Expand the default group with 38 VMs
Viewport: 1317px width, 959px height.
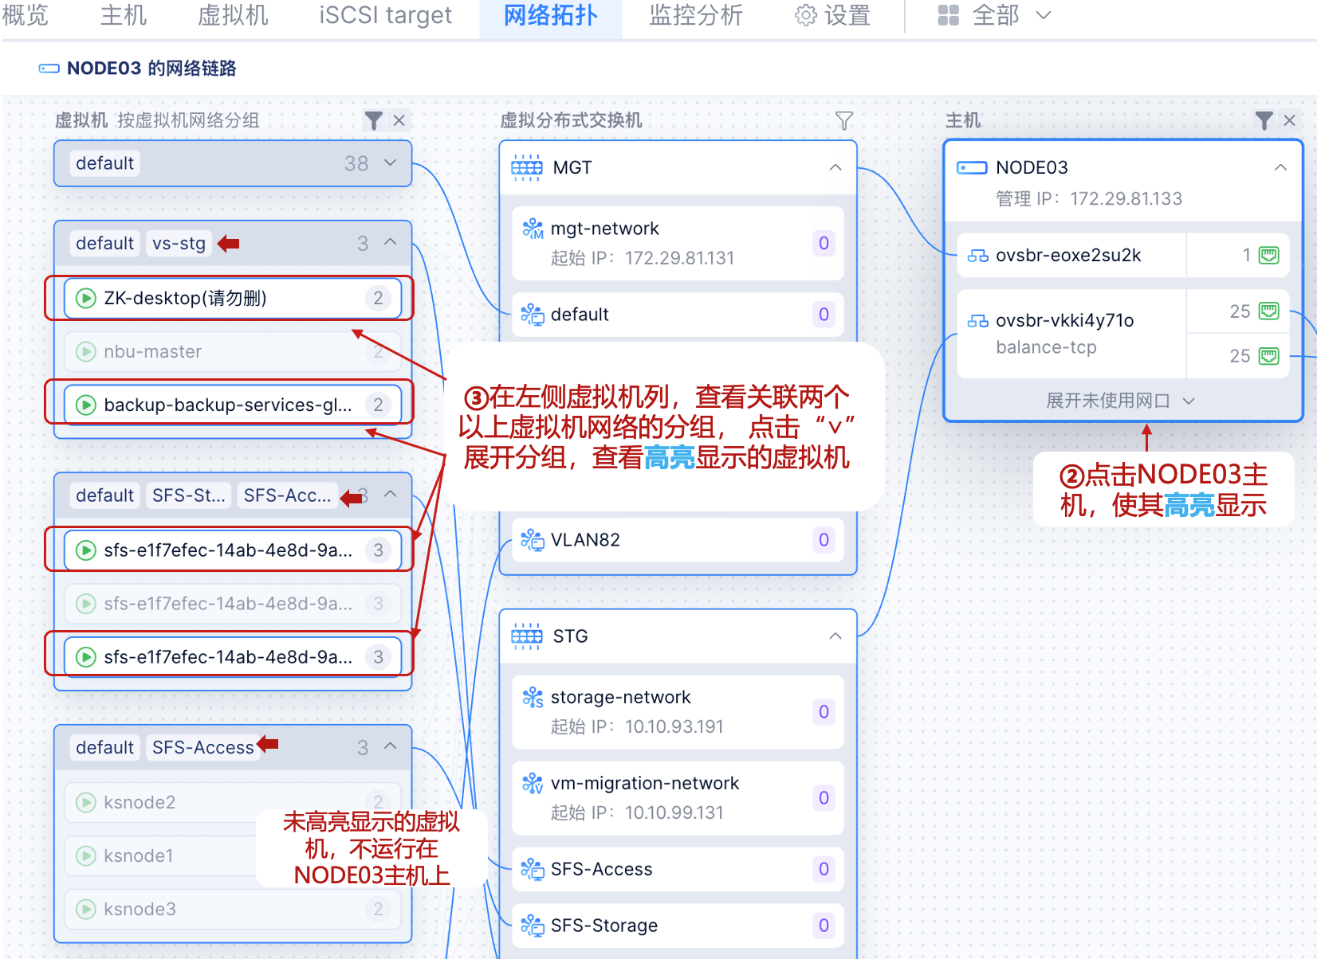390,163
